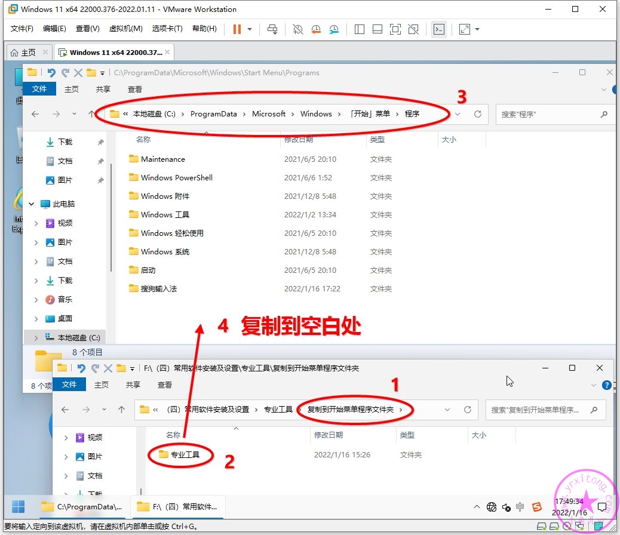The width and height of the screenshot is (620, 535).
Task: Click the 搜索"程序" search box
Action: [x=554, y=114]
